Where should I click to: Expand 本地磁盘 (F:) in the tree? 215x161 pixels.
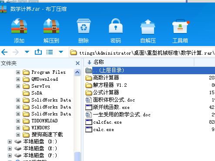click(x=10, y=155)
